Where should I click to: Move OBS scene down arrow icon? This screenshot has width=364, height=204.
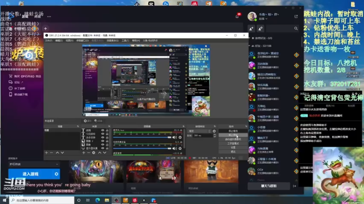coord(62,153)
